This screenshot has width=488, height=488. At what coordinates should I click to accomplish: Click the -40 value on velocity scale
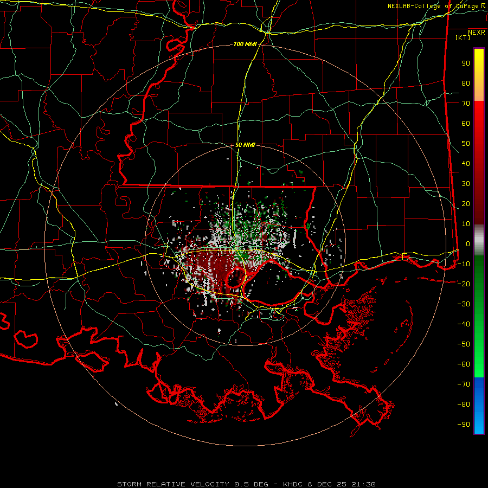(x=464, y=324)
